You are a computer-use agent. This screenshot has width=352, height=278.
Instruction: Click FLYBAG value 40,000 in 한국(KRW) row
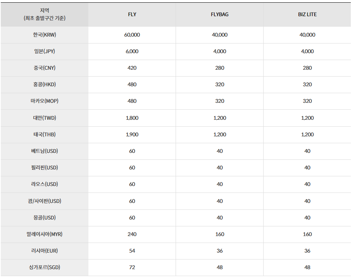point(219,35)
